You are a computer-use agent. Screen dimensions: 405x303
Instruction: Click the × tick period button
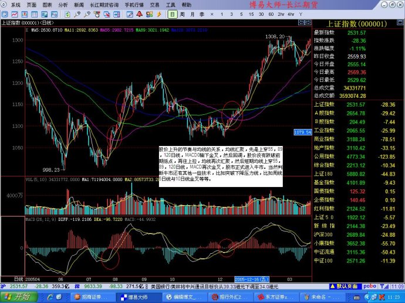(212, 15)
